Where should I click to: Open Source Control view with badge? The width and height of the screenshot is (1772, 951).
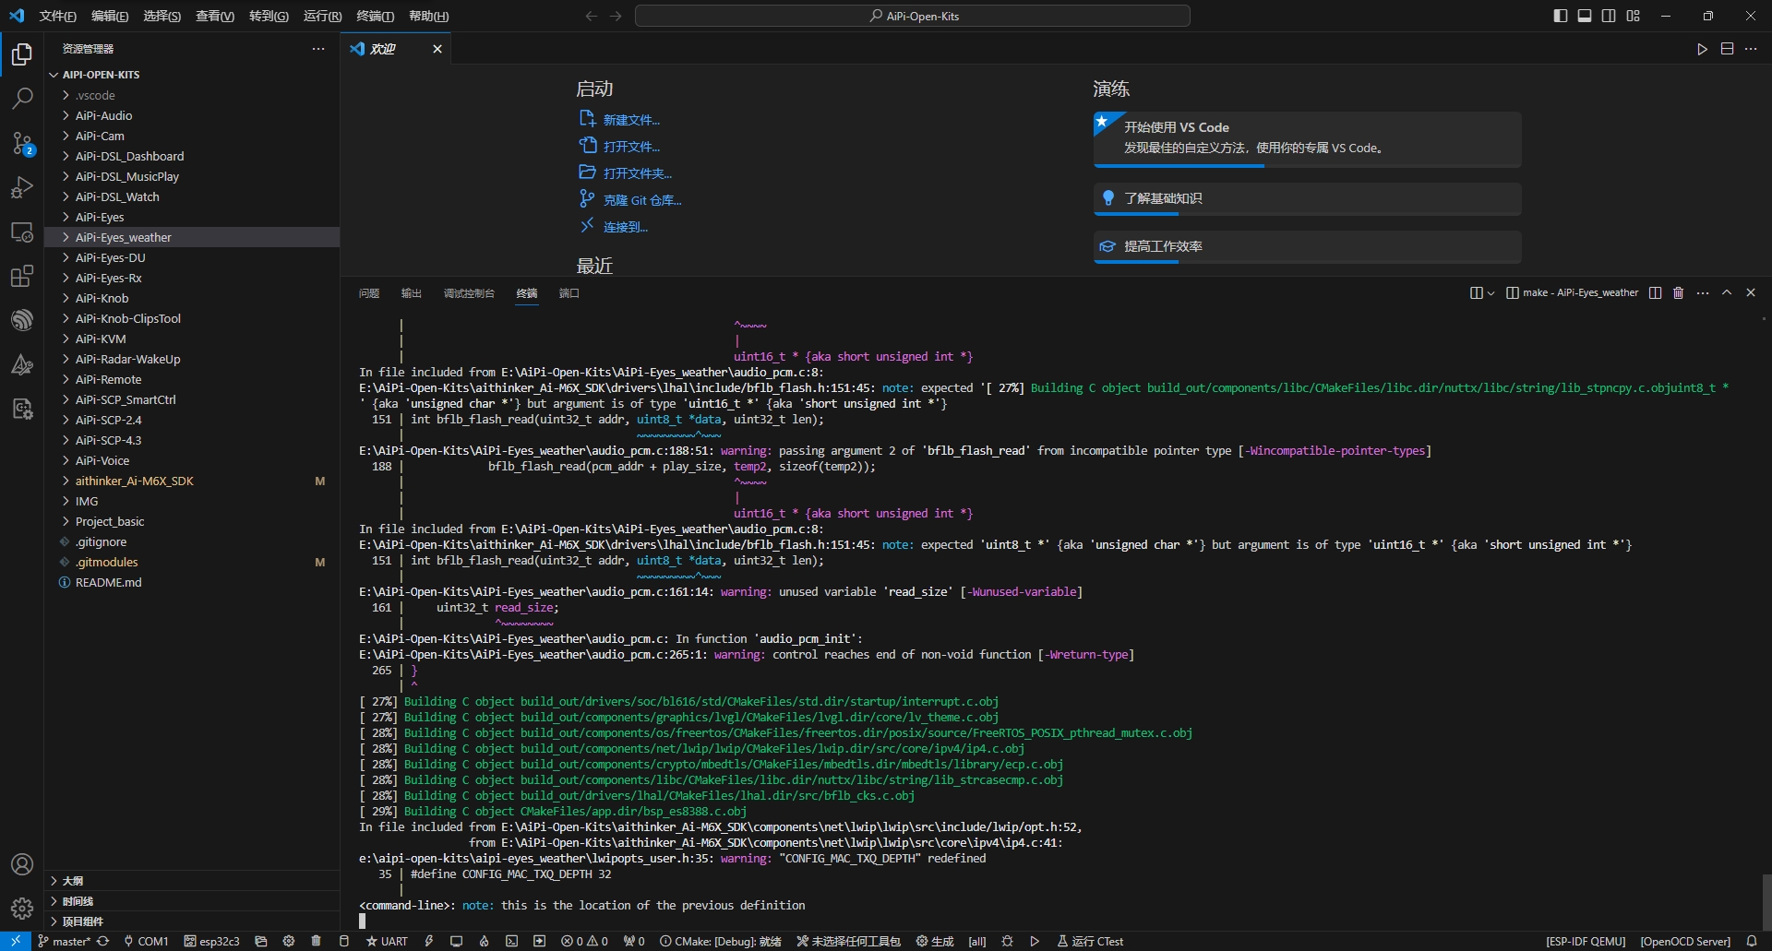(22, 143)
